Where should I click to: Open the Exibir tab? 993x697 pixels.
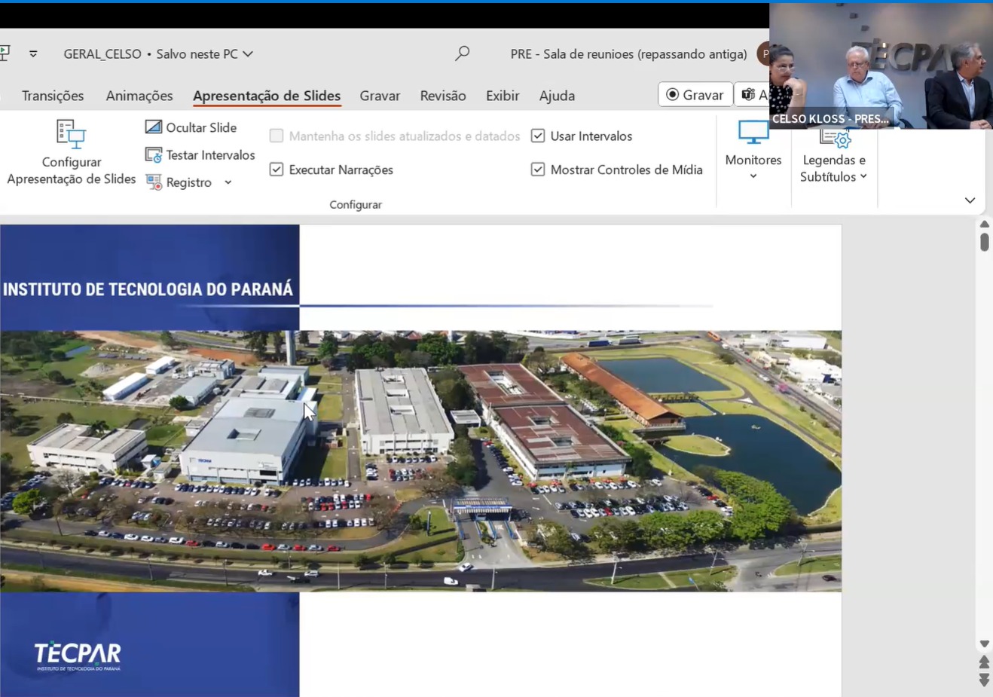(x=503, y=96)
